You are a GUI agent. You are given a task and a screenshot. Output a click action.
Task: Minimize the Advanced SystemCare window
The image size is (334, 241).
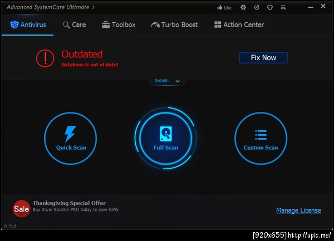point(311,7)
